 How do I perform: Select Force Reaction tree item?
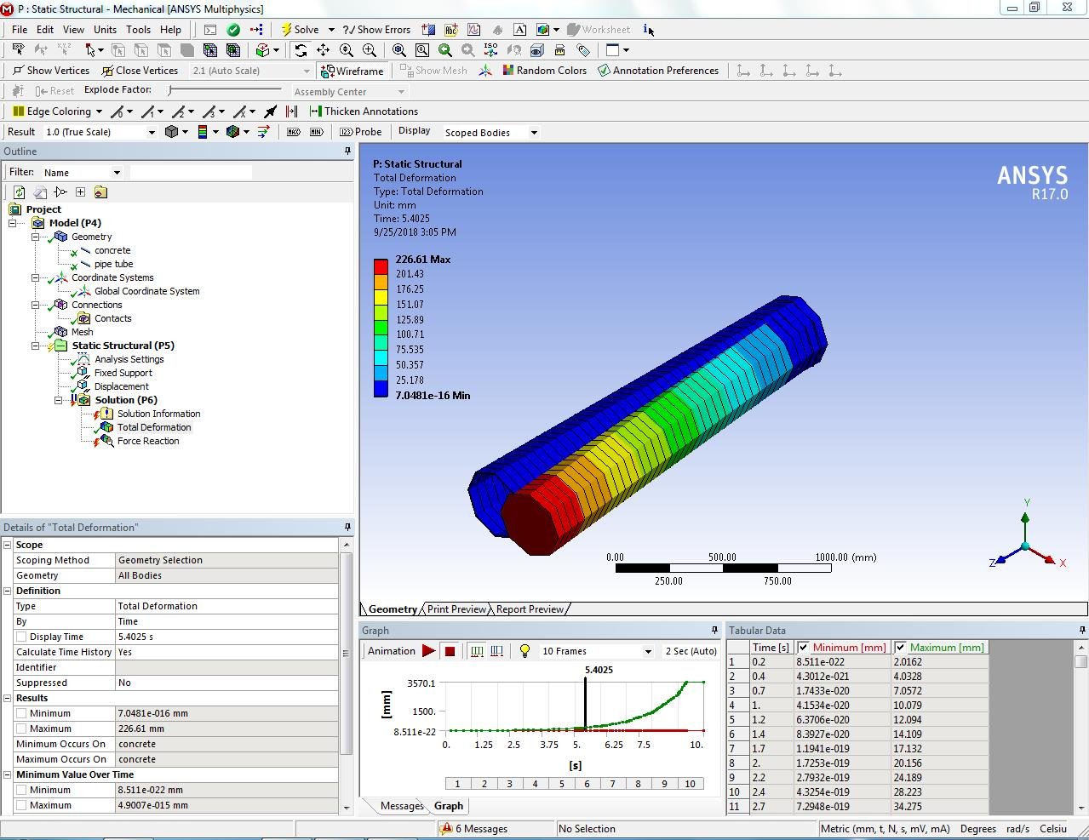point(148,441)
